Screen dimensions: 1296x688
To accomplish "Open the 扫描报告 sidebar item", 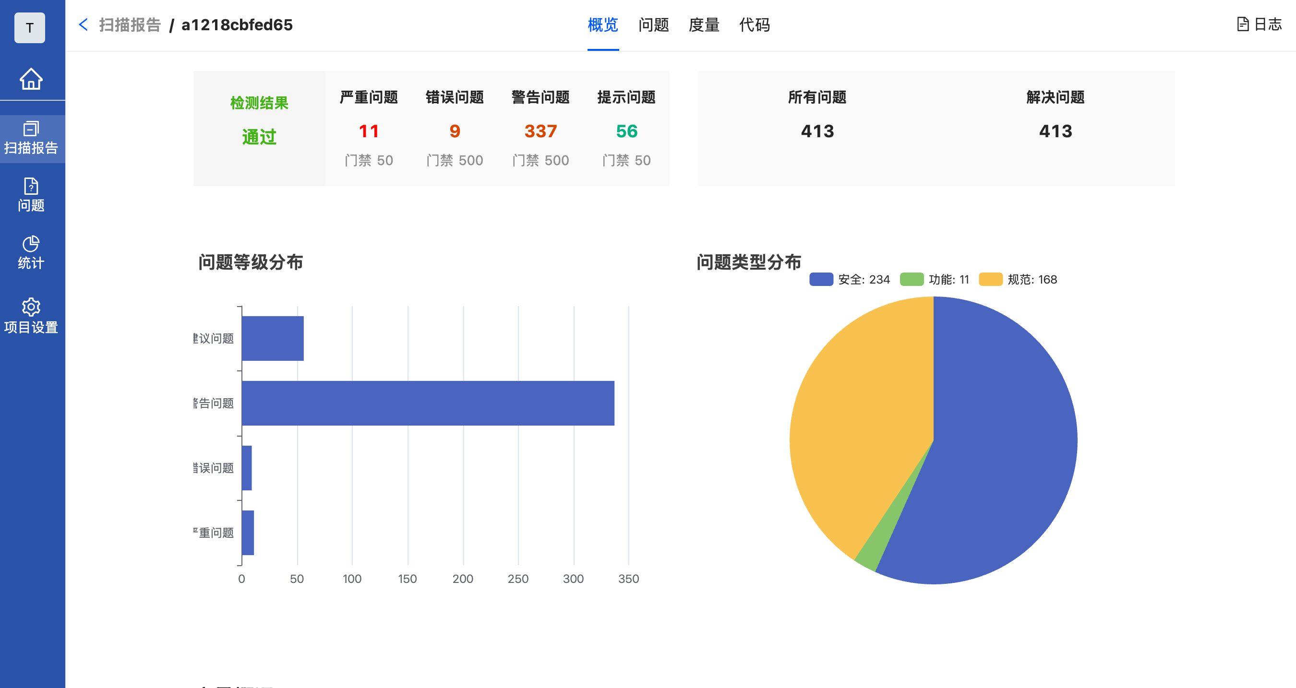I will pos(31,137).
